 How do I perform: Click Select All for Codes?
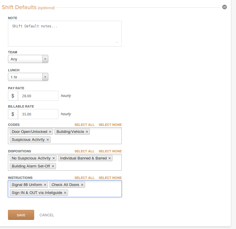coord(84,125)
